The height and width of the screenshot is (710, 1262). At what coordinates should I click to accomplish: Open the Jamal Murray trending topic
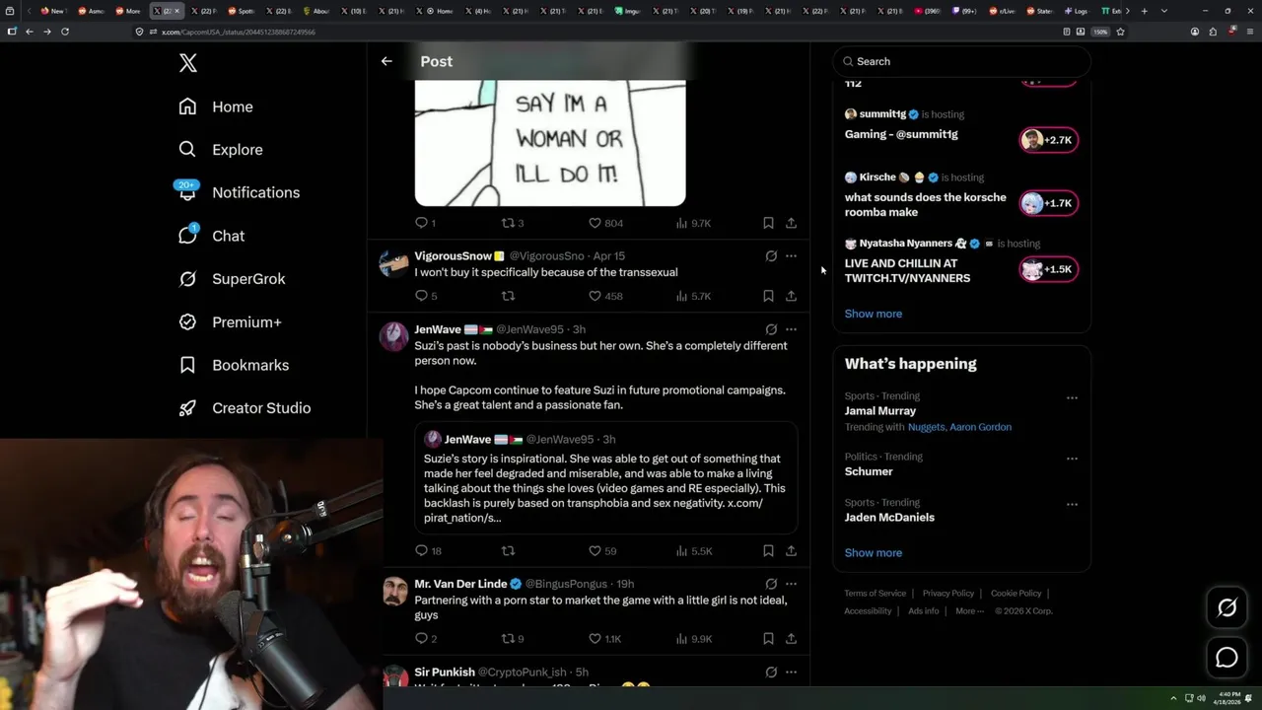[x=879, y=410]
